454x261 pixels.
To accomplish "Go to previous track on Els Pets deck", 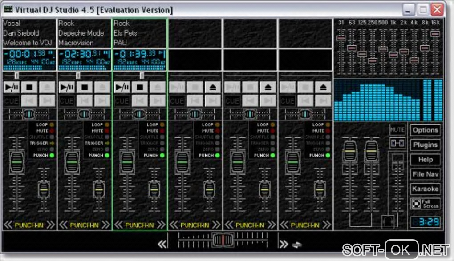I will (x=140, y=101).
